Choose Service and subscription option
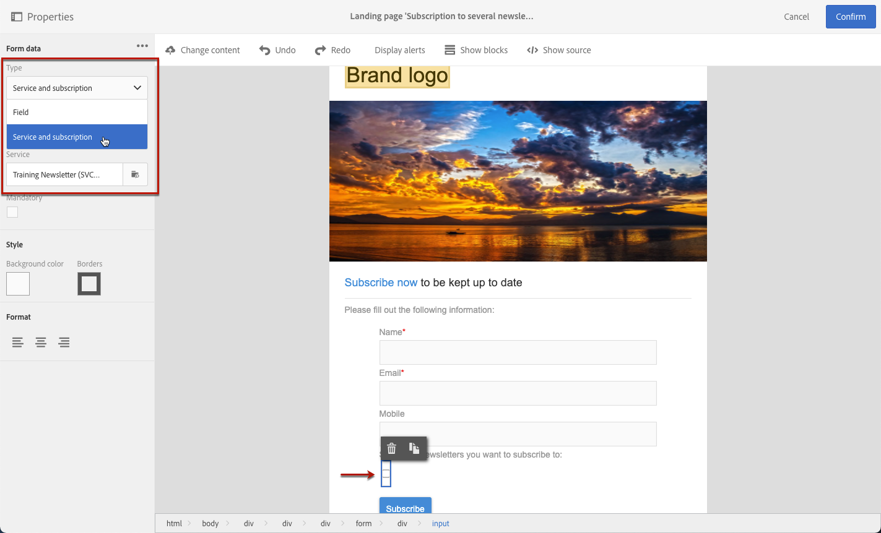Viewport: 881px width, 533px height. point(77,137)
